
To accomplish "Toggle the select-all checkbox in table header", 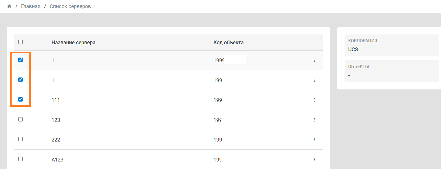I will tap(21, 42).
